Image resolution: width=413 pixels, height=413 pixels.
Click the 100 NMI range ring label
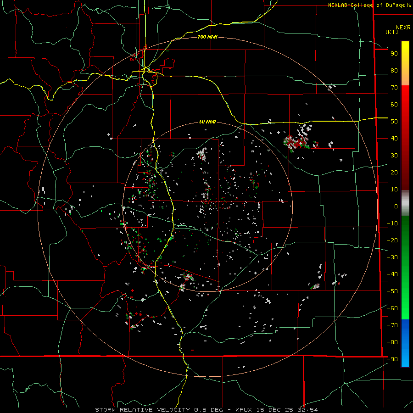tap(207, 37)
